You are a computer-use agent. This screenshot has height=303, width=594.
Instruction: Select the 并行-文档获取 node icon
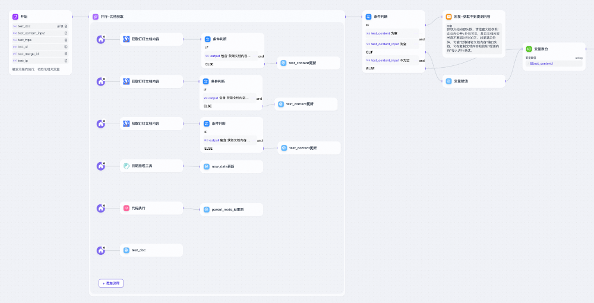tap(96, 17)
